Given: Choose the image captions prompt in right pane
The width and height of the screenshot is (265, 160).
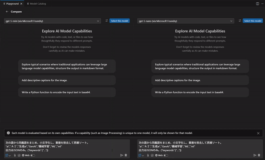Looking at the screenshot, I should (x=200, y=80).
